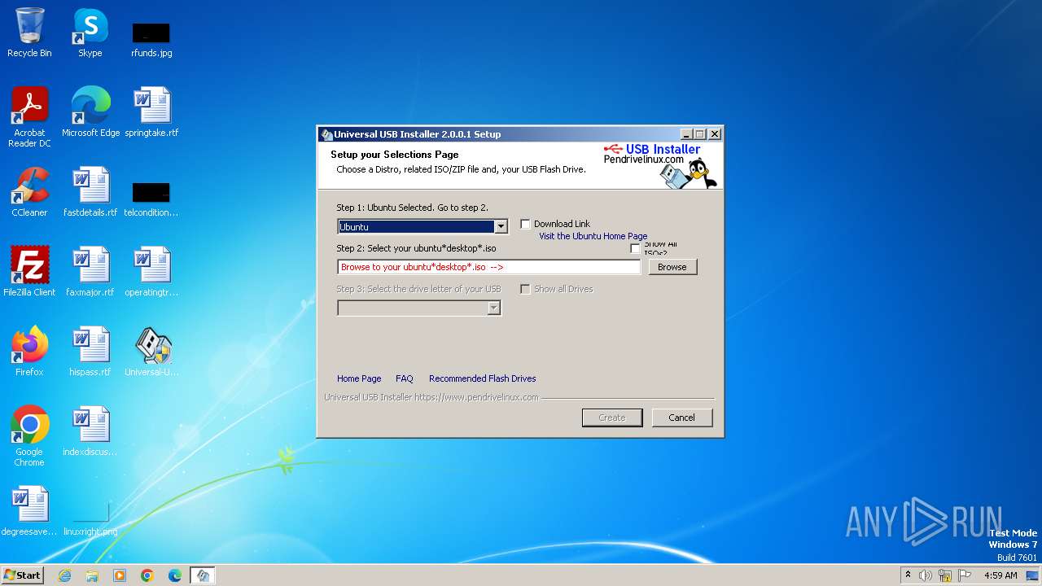Open Acrobat Reader DC shortcut
The width and height of the screenshot is (1042, 586).
29,117
